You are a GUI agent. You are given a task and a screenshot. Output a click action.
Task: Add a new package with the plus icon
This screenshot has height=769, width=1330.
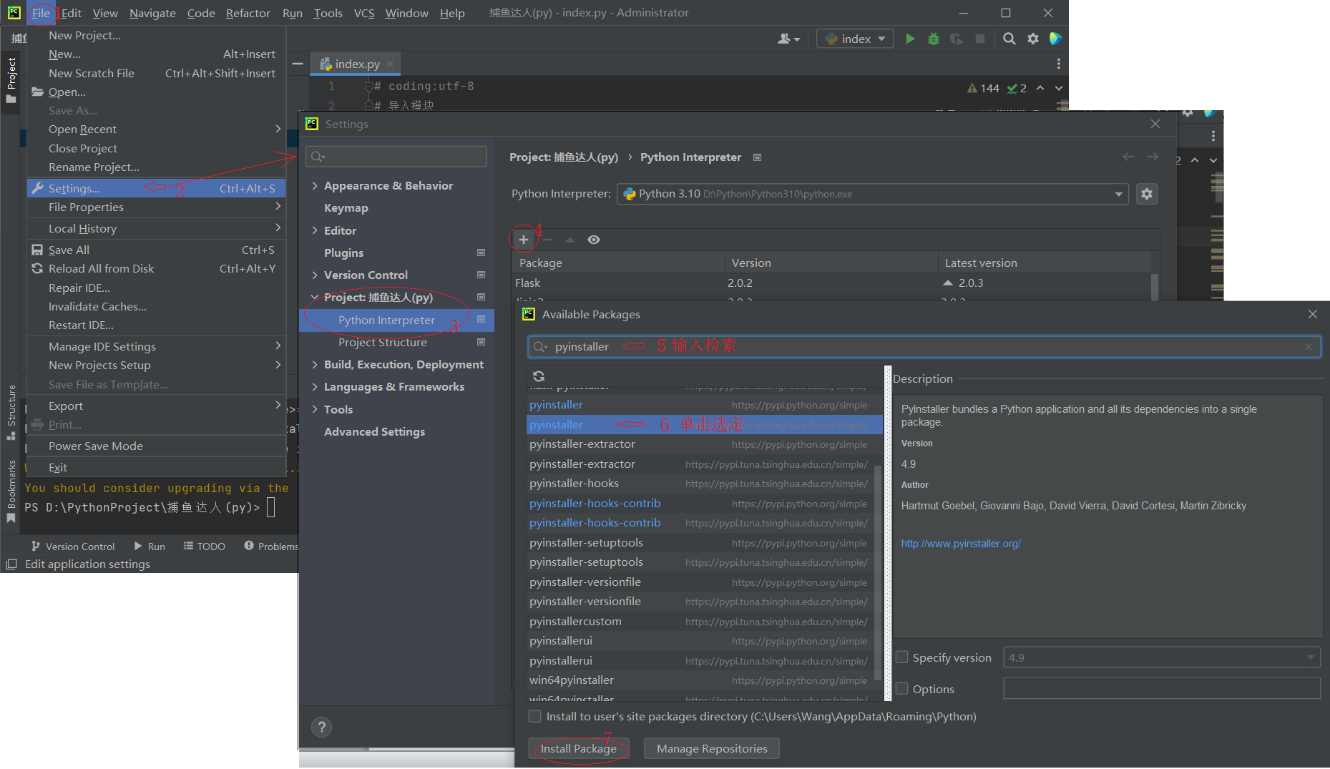point(523,239)
